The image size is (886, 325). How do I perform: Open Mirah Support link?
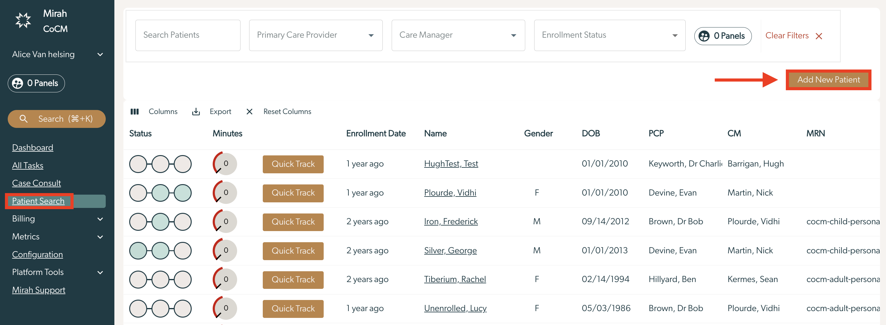(x=39, y=290)
